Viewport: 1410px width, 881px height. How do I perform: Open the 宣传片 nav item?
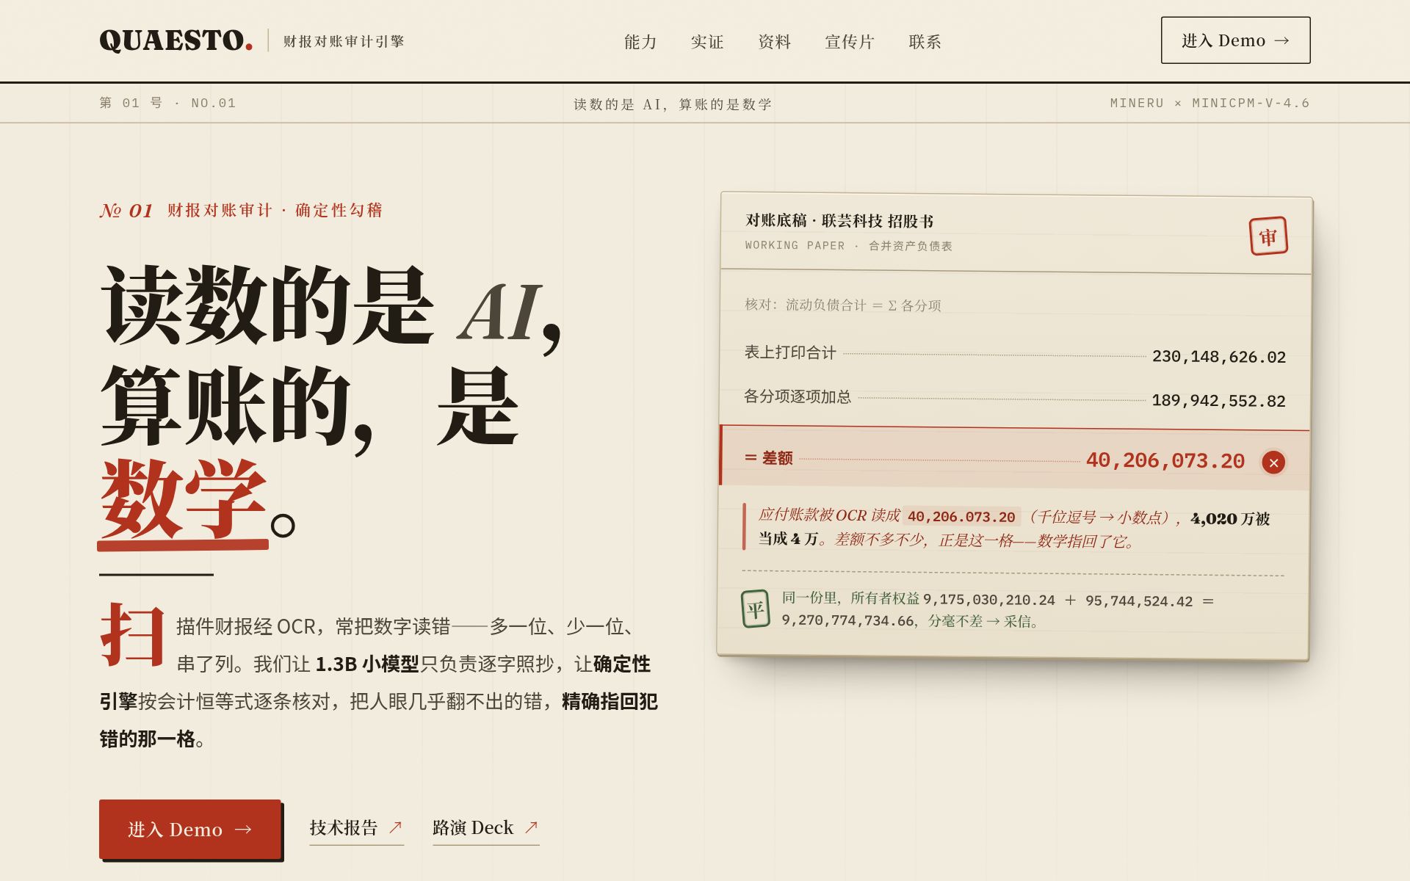coord(850,42)
